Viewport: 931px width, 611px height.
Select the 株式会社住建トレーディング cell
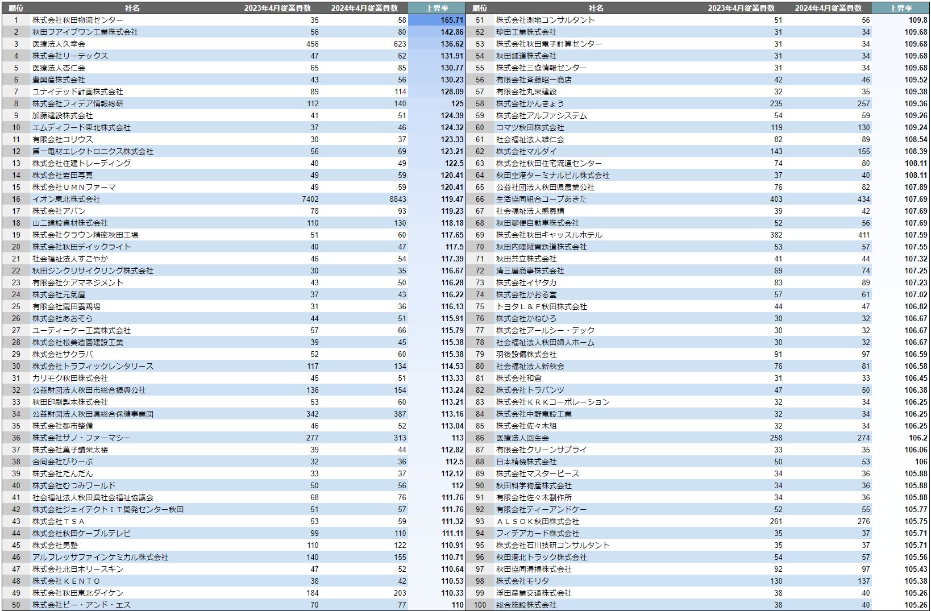(x=81, y=163)
